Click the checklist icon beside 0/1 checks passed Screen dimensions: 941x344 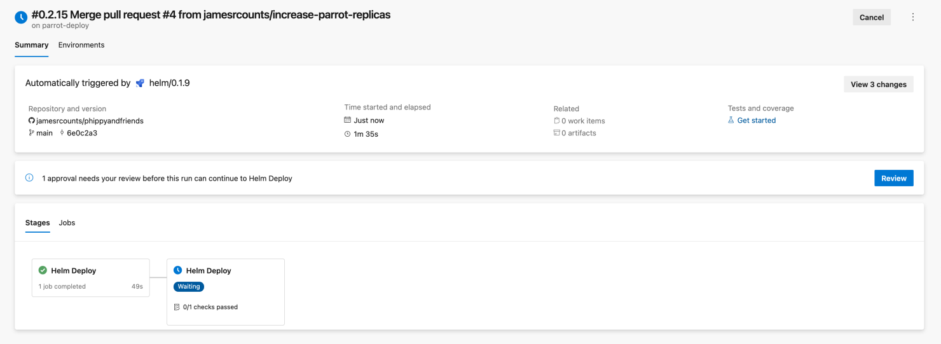(177, 307)
